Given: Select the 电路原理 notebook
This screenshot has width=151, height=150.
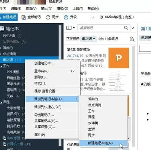Looking at the screenshot, I should (13, 120).
